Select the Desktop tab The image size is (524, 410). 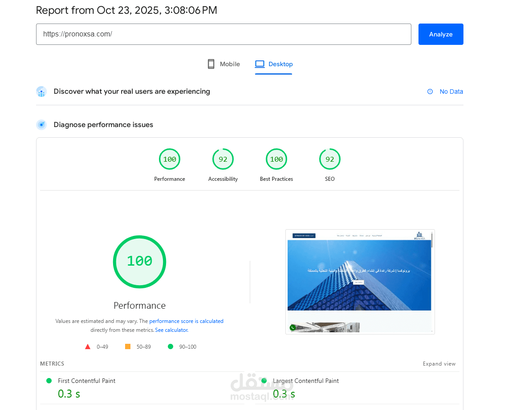[274, 64]
